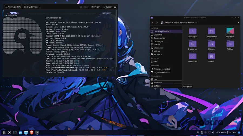This screenshot has height=136, width=243.
Task: Click the Copiar button in Konsole
Action: 84,7
